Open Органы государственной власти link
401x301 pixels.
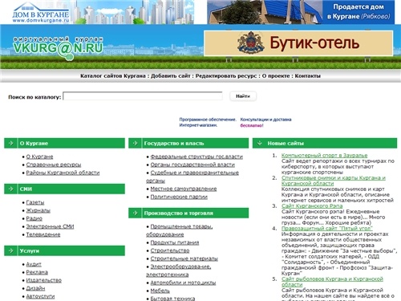point(192,165)
